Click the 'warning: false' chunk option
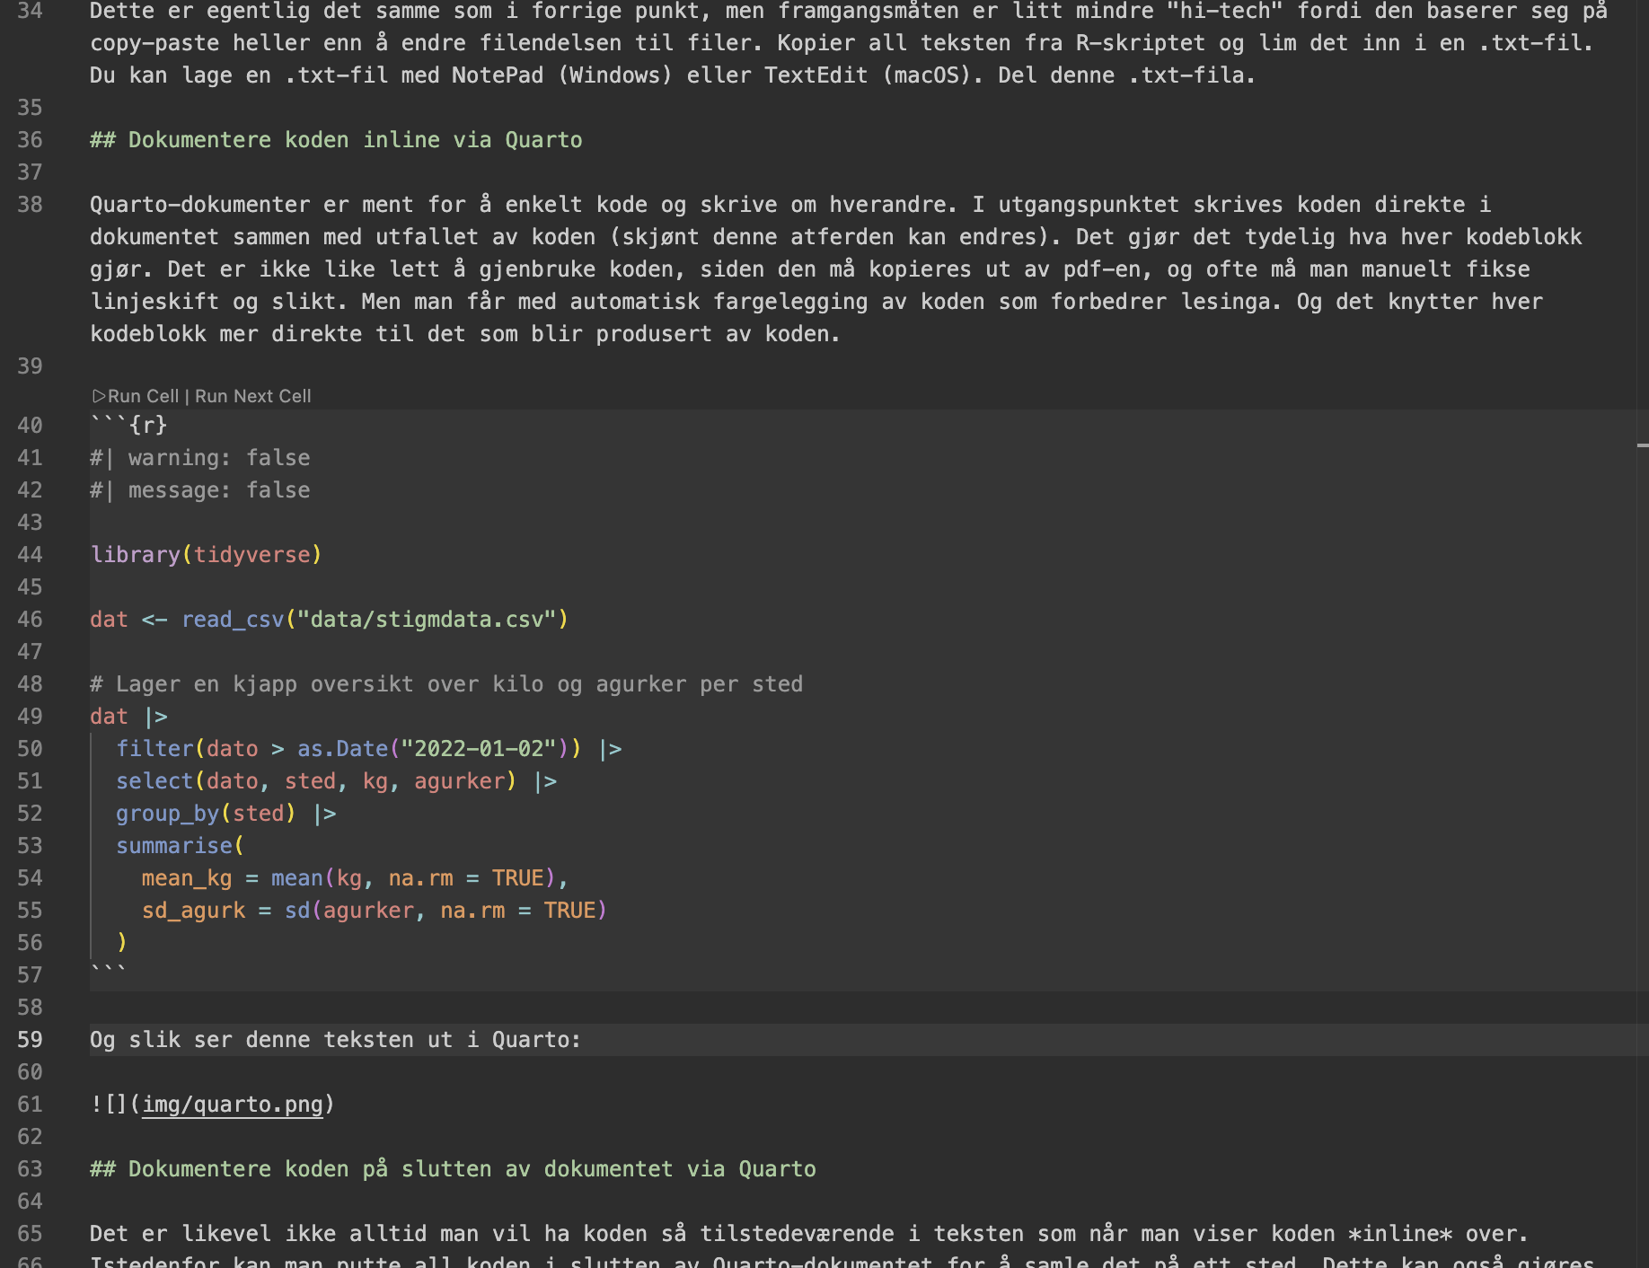This screenshot has width=1649, height=1268. point(218,458)
